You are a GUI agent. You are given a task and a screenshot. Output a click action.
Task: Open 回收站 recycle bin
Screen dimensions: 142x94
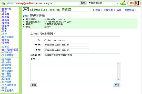(6, 40)
